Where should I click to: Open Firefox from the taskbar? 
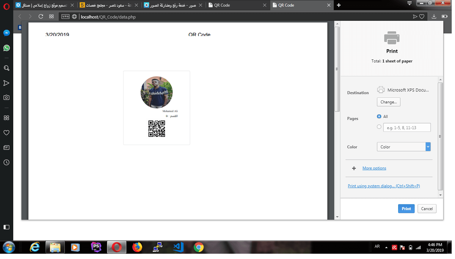click(137, 247)
